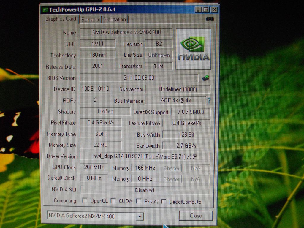Click the NVIDIA SLI field Disabled
304x228 pixels.
(145, 190)
